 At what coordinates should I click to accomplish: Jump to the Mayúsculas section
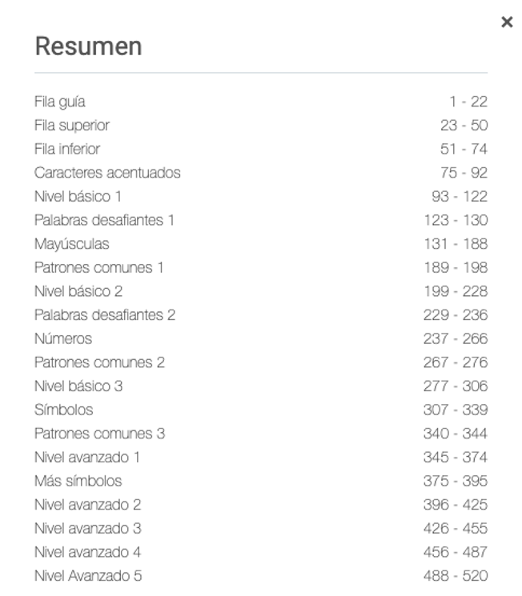(72, 244)
